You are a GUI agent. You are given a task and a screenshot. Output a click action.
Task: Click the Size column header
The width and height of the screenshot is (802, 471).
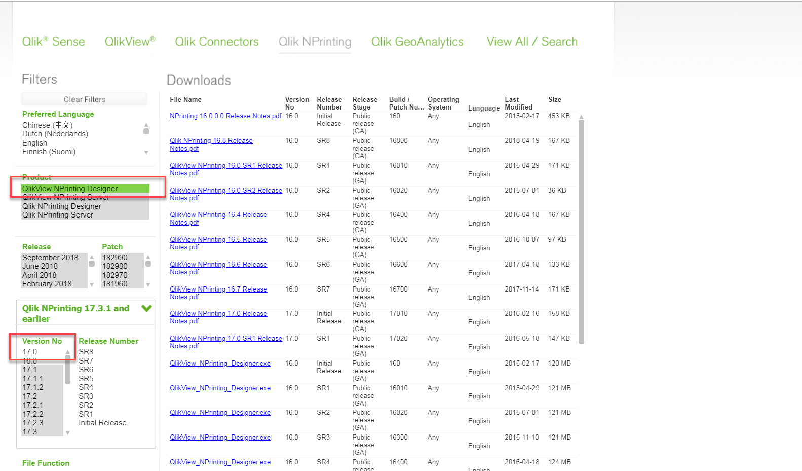(555, 100)
